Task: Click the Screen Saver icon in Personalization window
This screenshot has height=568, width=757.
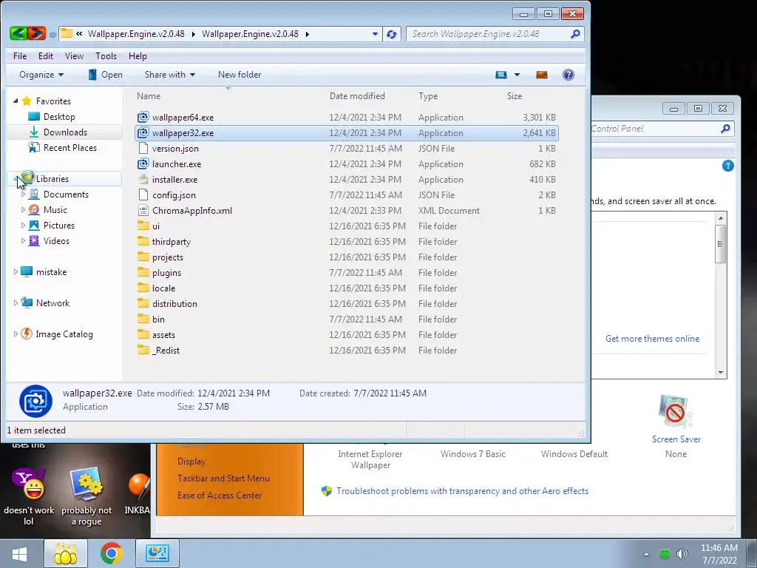Action: 676,411
